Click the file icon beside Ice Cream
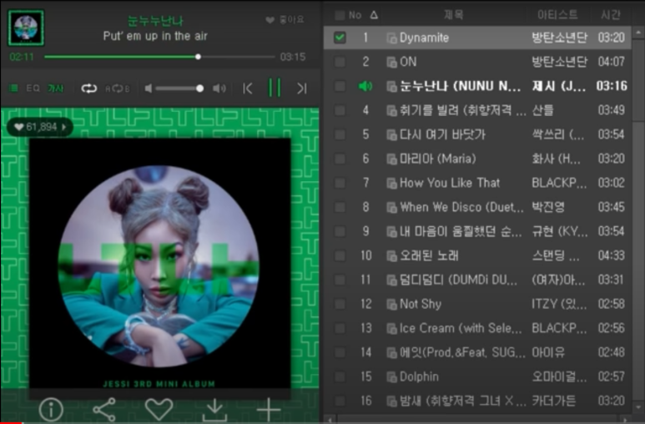Viewport: 645px width, 424px height. click(391, 329)
